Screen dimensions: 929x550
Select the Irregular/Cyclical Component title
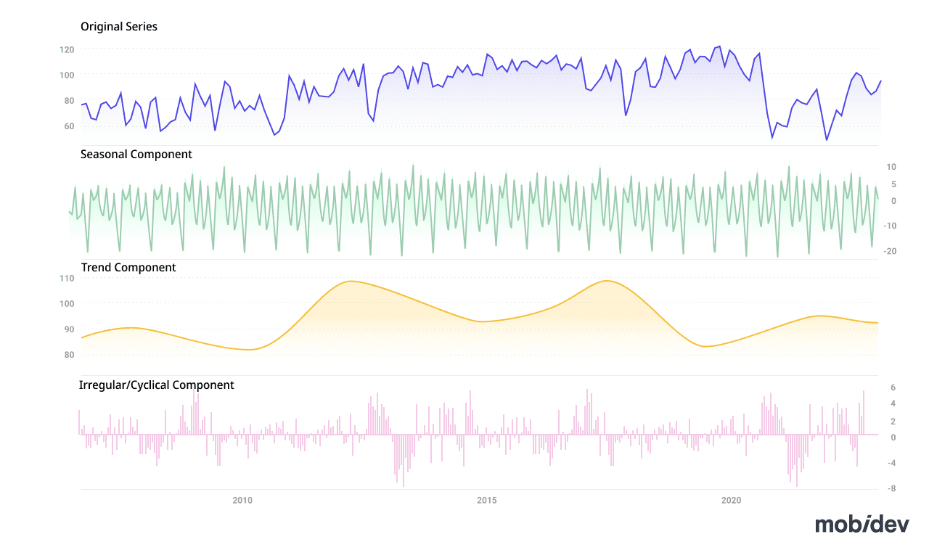pos(157,385)
